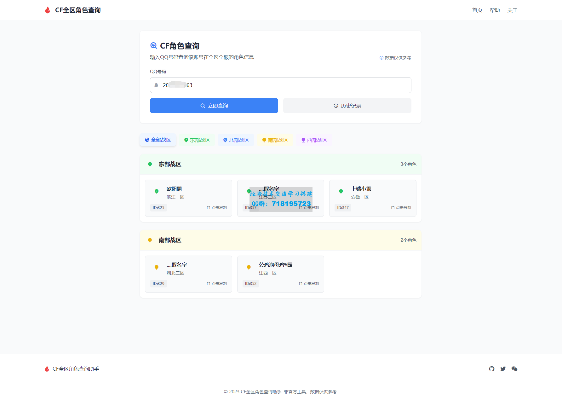This screenshot has height=399, width=562.
Task: Click the 3个角色 count label
Action: pos(409,164)
